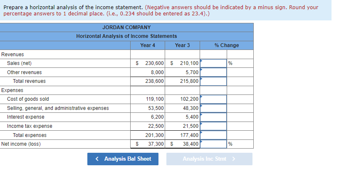The image size is (339, 169).
Task: Click the Sales (net) row label
Action: coord(19,63)
